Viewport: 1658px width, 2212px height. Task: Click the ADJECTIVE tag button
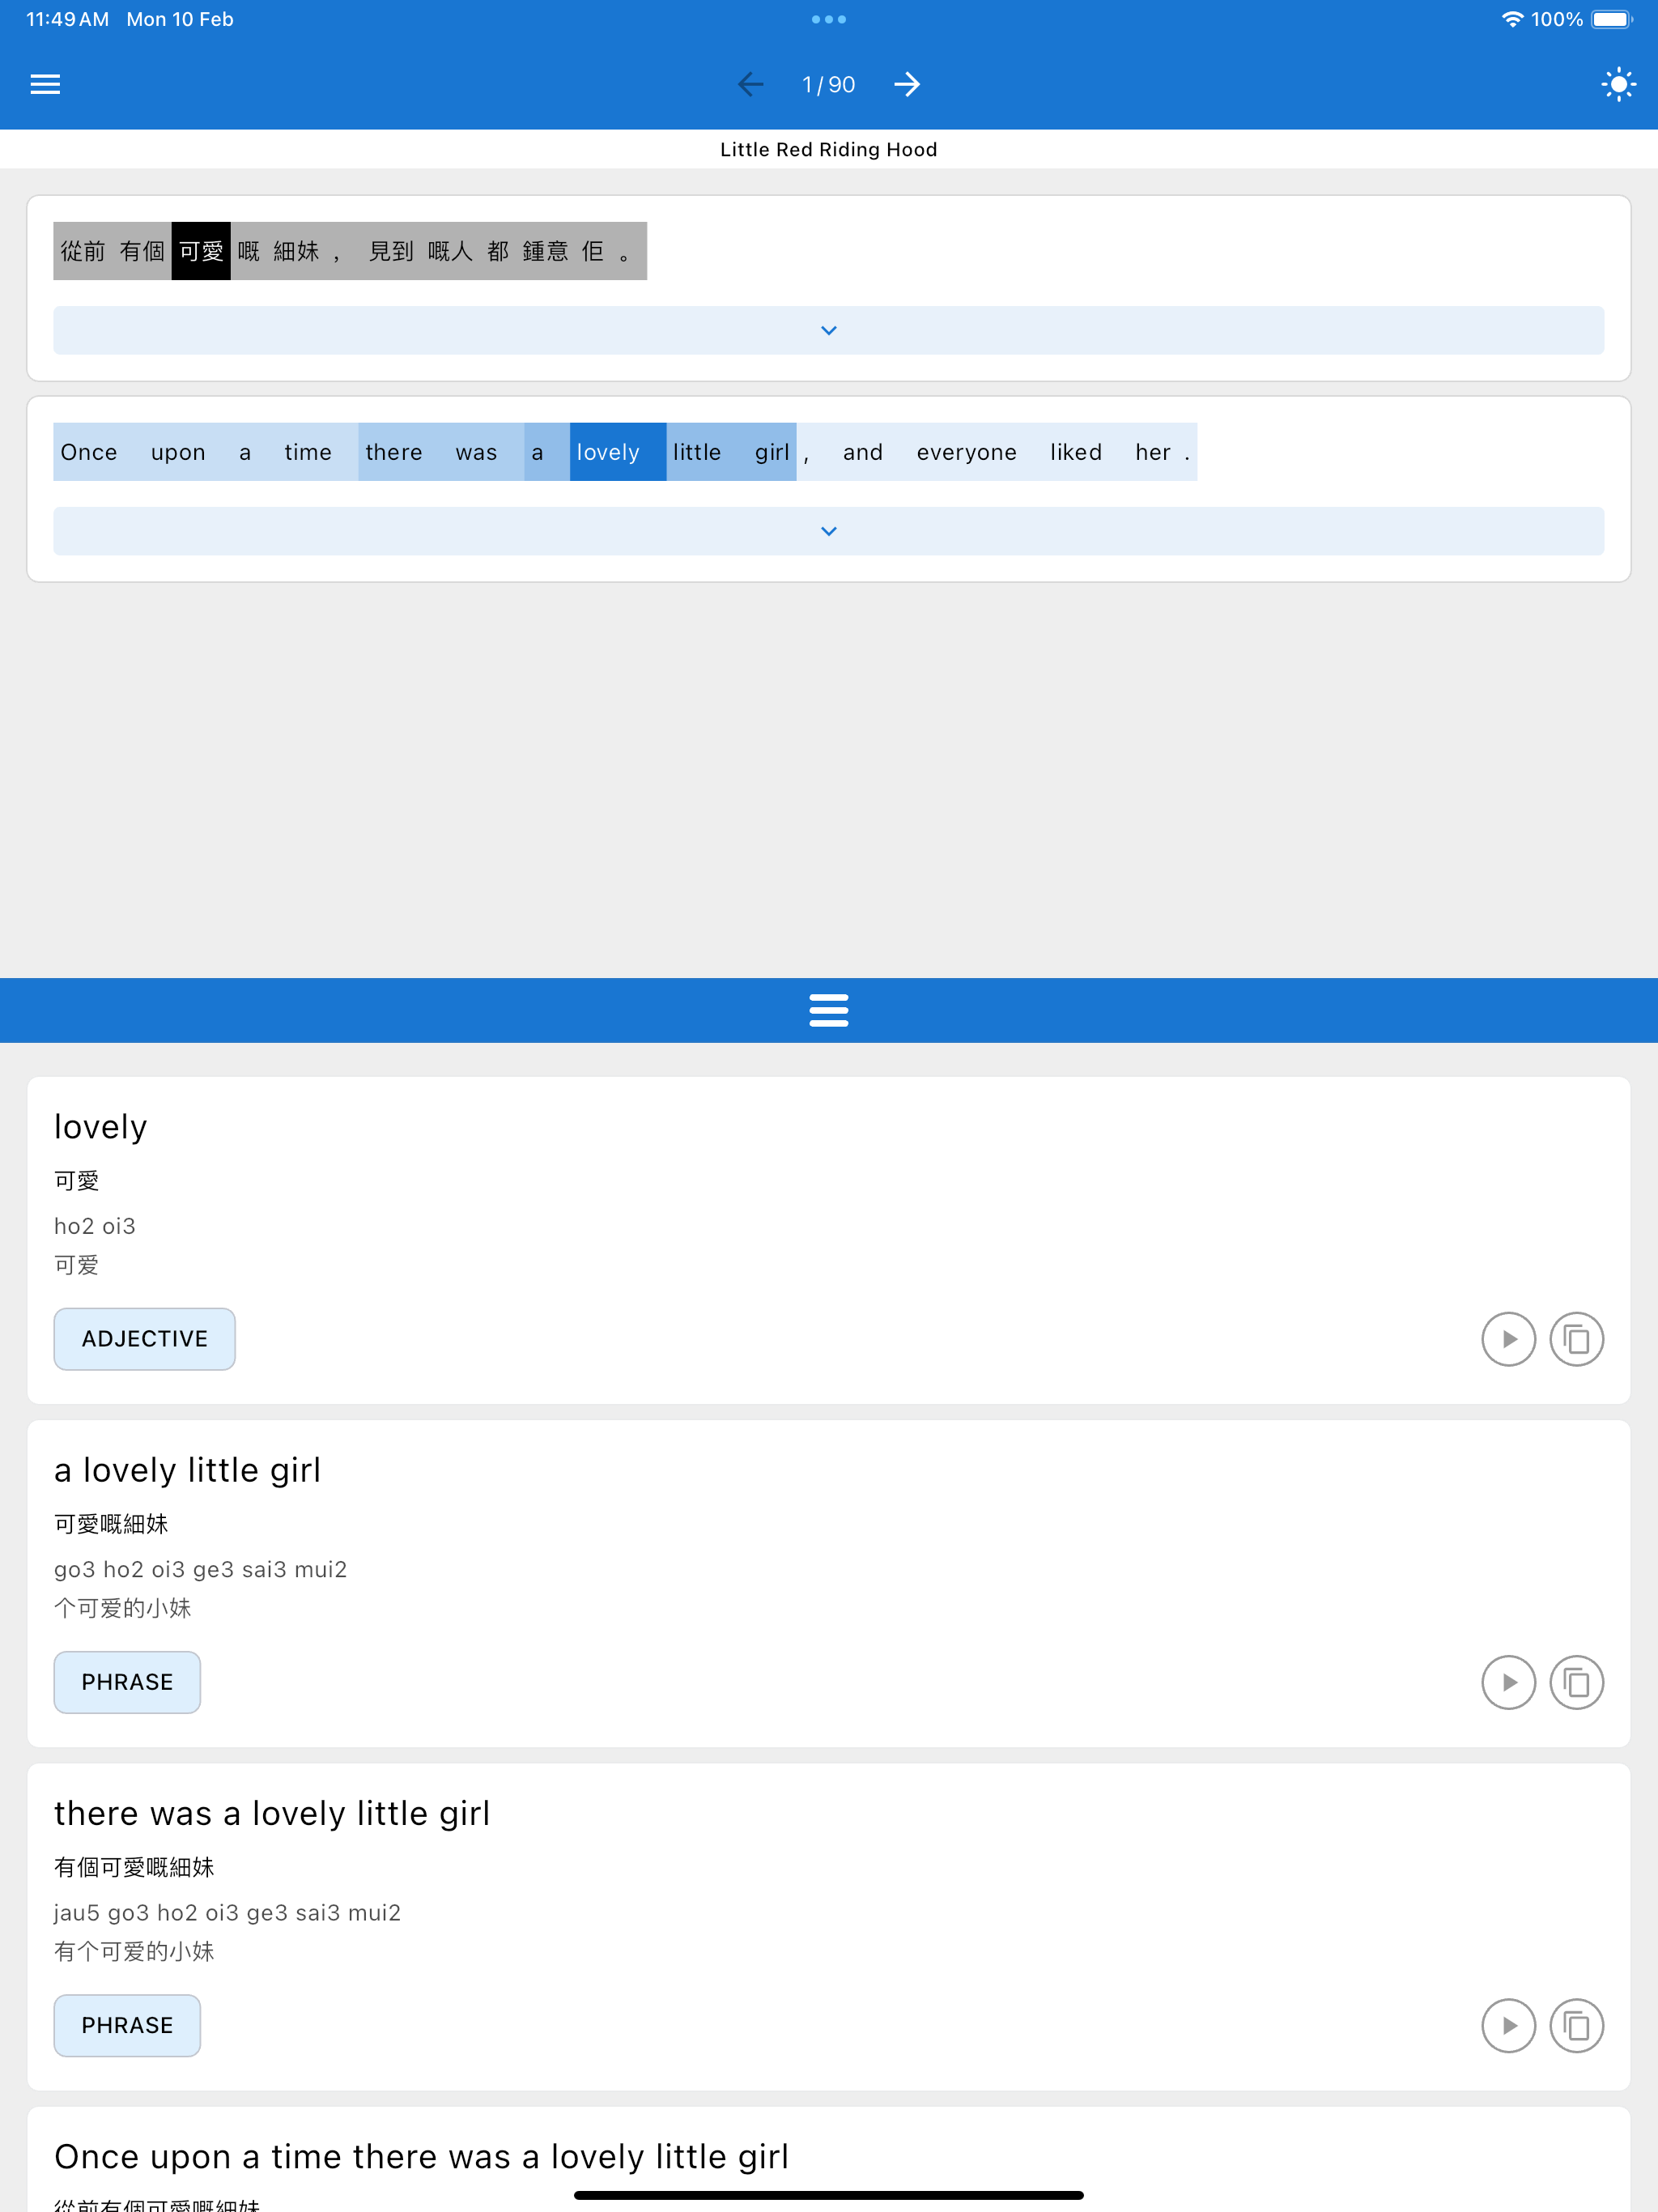tap(145, 1339)
